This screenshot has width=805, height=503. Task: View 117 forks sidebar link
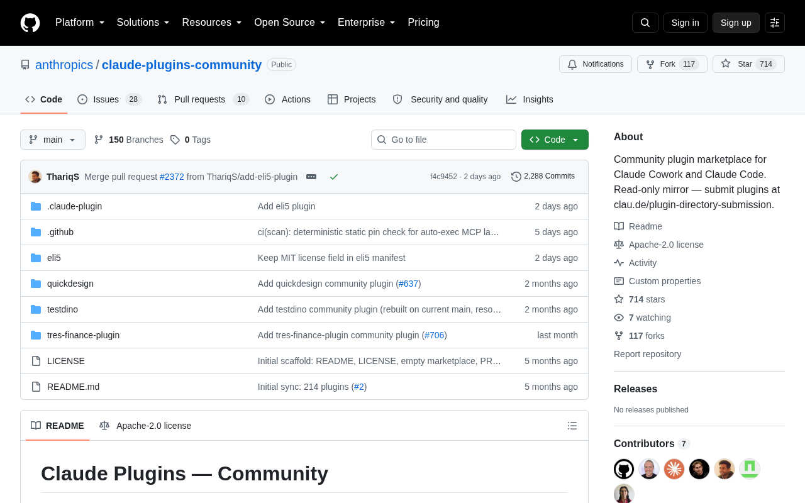click(x=639, y=336)
